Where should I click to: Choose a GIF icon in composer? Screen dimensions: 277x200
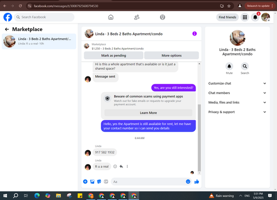click(106, 182)
